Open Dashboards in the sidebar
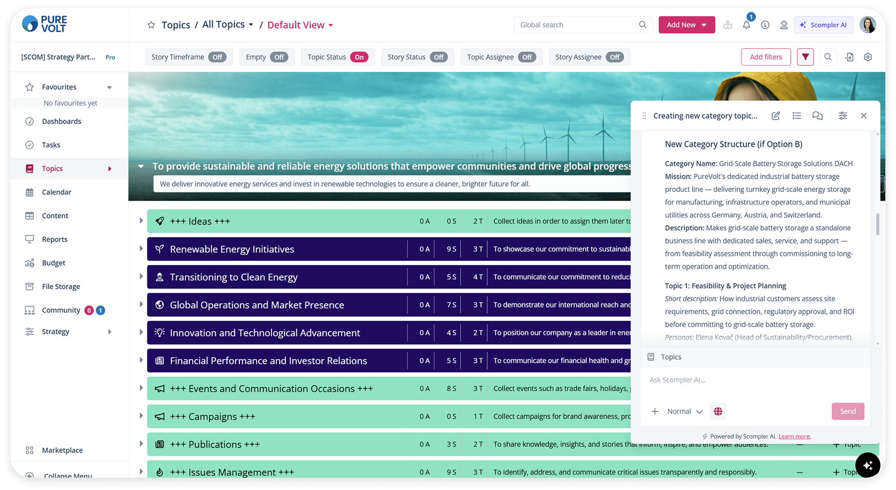Viewport: 896px width, 490px height. click(x=62, y=122)
